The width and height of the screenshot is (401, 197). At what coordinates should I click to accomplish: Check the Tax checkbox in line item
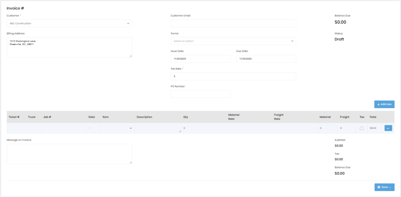pos(361,128)
